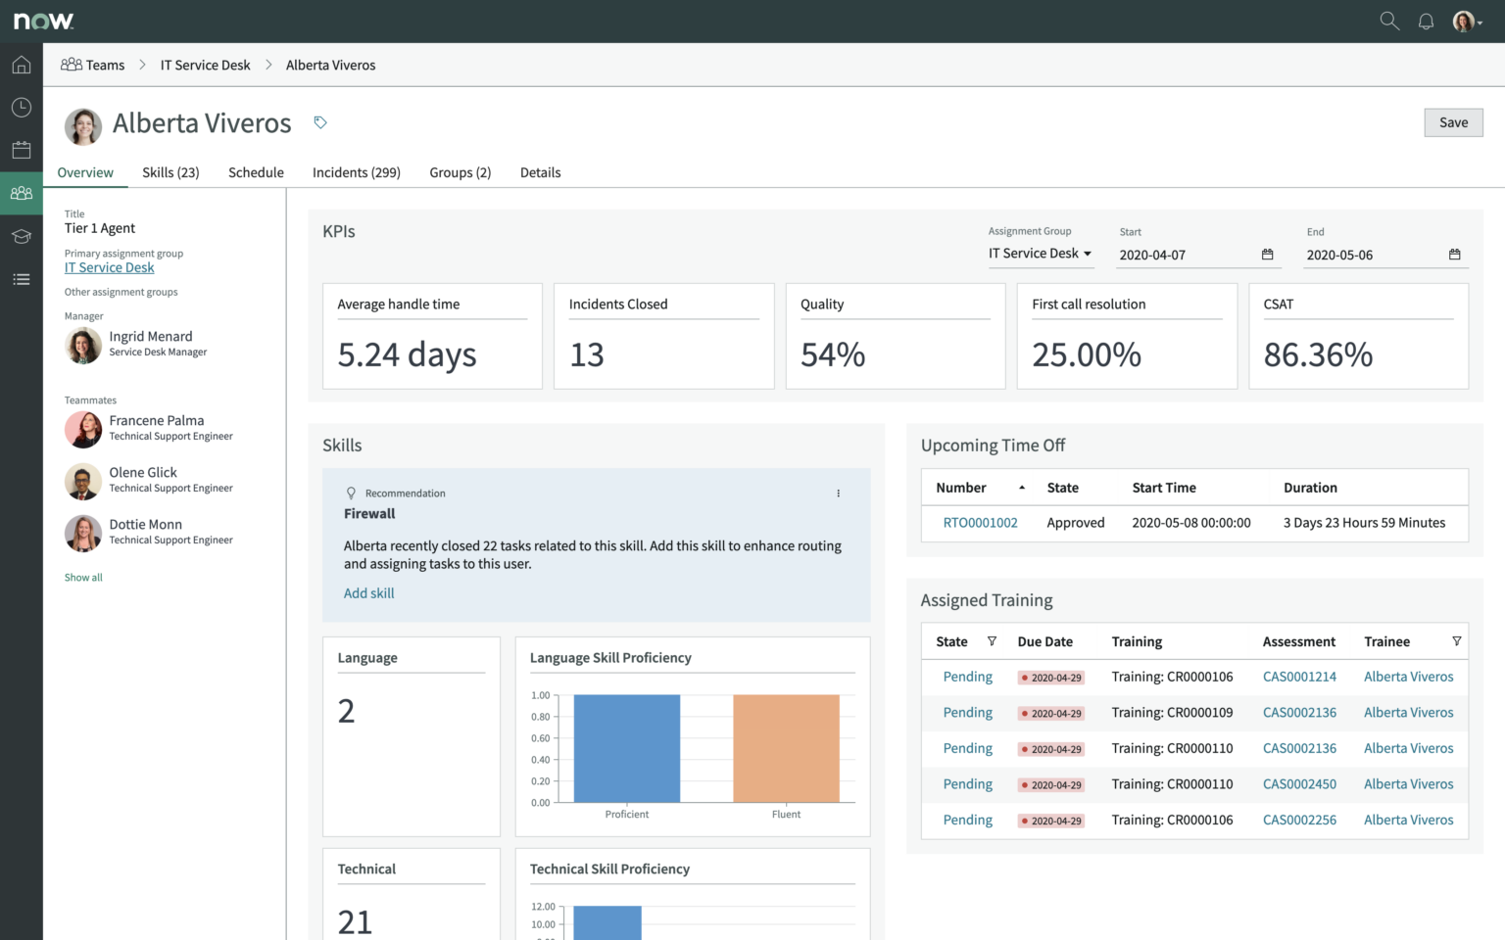Open the kebab menu on the Firewall recommendation
The width and height of the screenshot is (1505, 940).
coord(839,493)
